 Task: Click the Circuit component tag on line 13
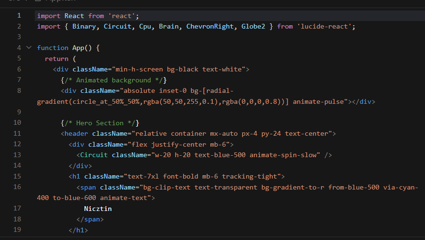[94, 155]
